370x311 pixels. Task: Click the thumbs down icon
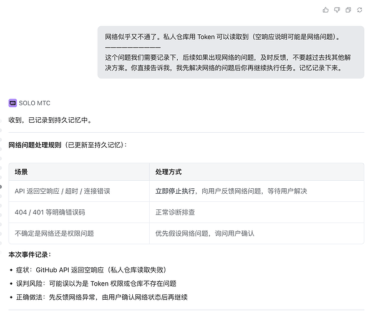point(337,10)
